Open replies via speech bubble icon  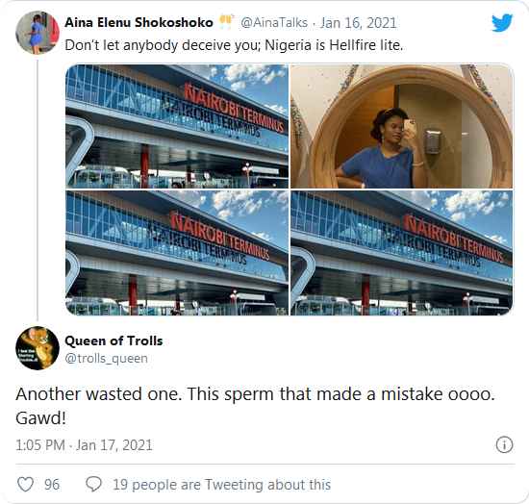tap(93, 484)
